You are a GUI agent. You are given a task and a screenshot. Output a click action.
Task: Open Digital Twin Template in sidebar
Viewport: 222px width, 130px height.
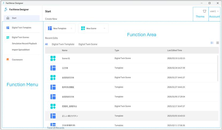point(21,28)
